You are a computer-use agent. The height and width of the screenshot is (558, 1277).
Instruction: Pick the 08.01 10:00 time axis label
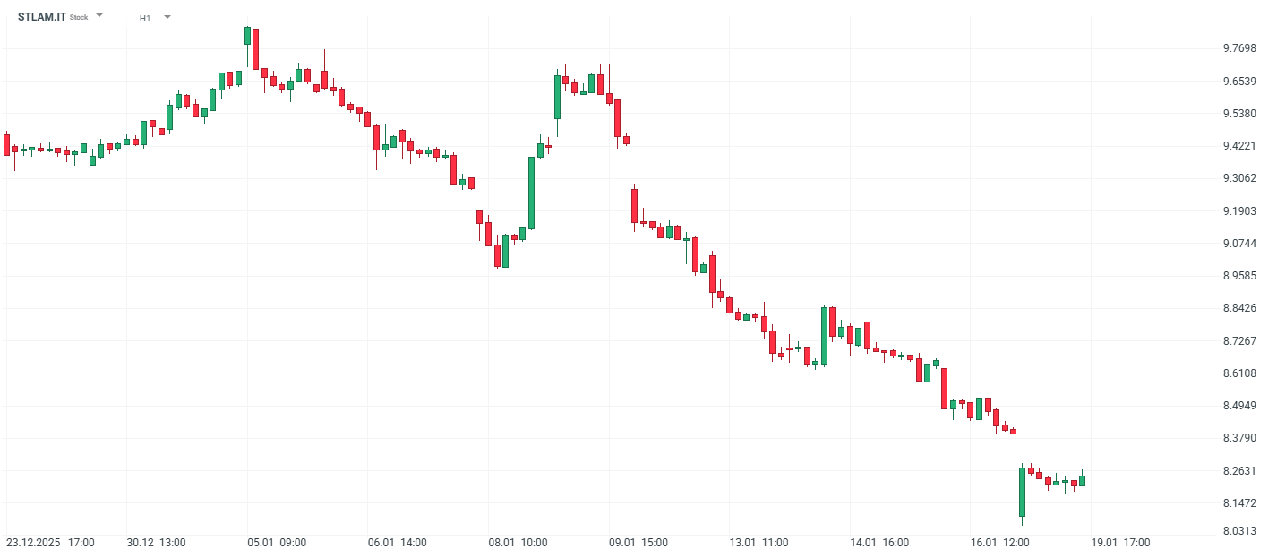[519, 543]
